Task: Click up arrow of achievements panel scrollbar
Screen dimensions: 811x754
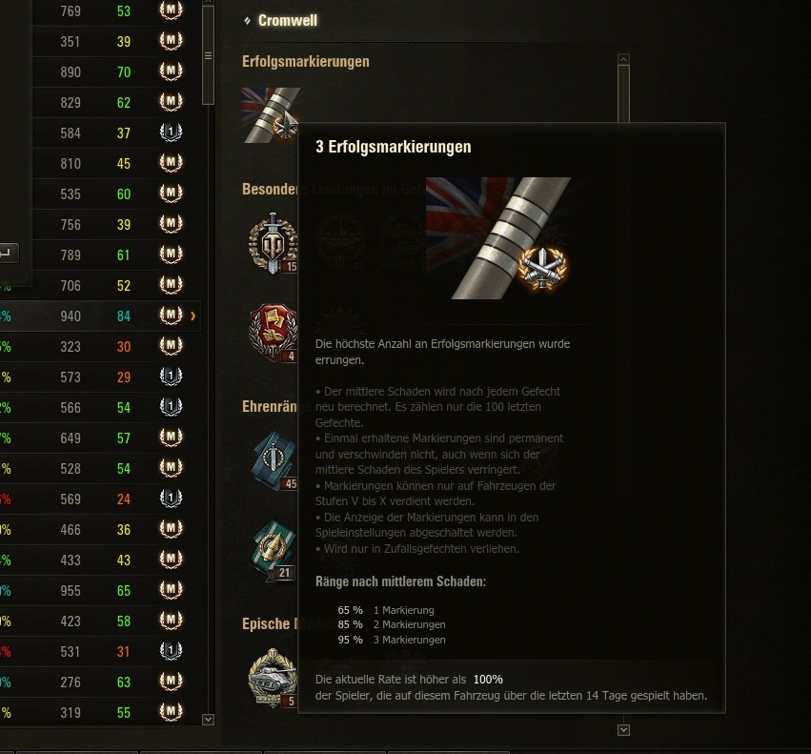Action: click(624, 58)
